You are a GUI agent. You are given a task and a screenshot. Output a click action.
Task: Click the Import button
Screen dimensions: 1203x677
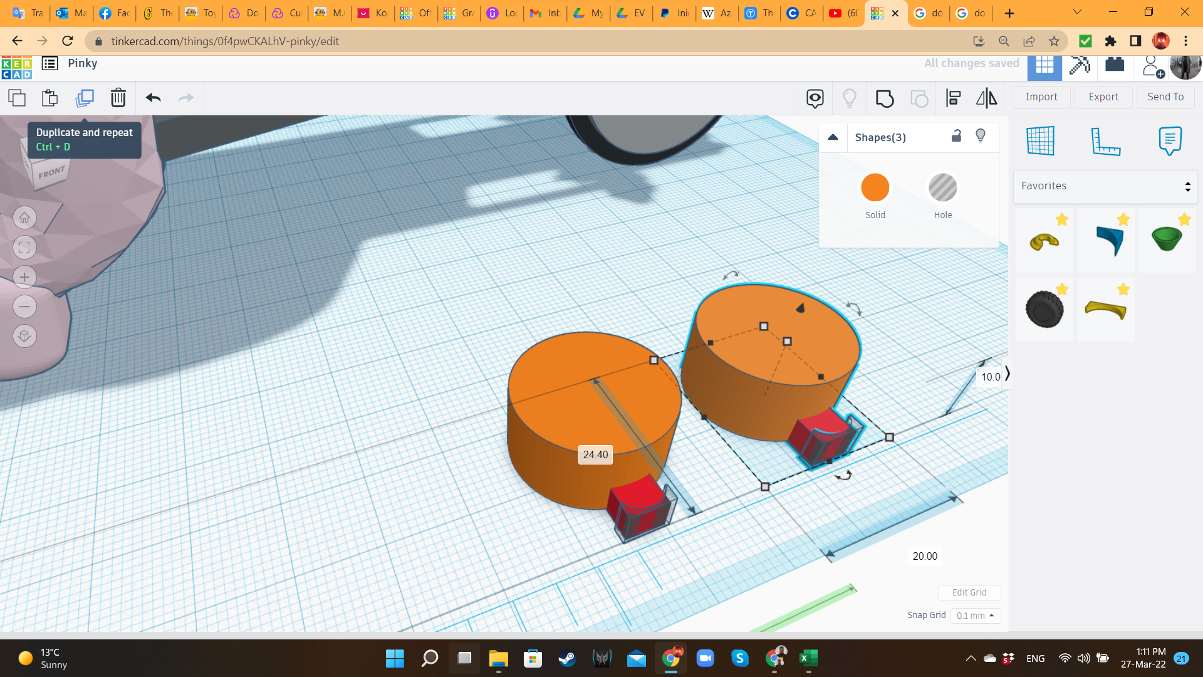(x=1041, y=97)
